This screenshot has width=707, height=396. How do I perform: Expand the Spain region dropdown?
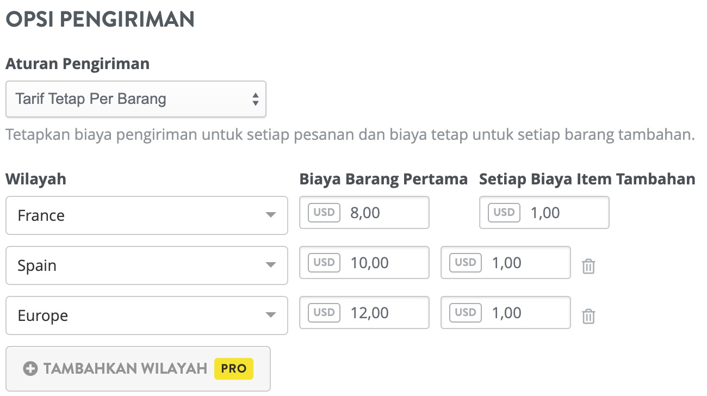click(x=147, y=265)
